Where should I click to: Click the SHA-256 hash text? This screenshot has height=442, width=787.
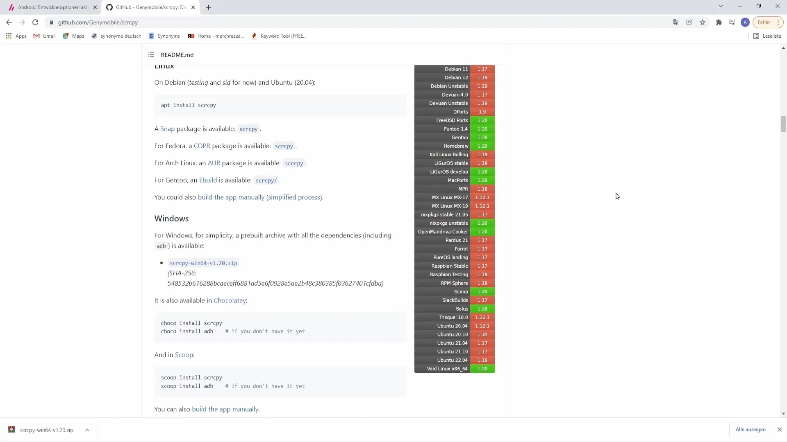click(275, 283)
